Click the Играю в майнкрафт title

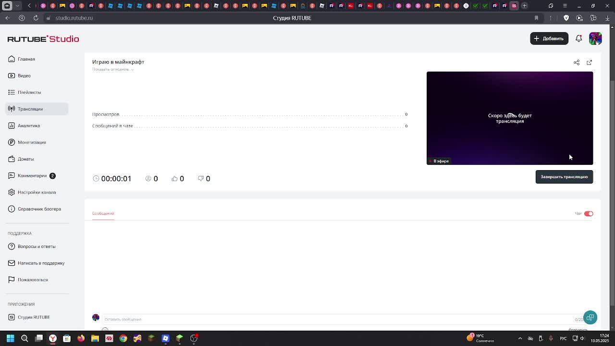pyautogui.click(x=118, y=62)
